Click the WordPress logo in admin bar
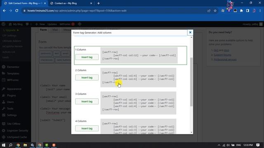 (3, 24)
